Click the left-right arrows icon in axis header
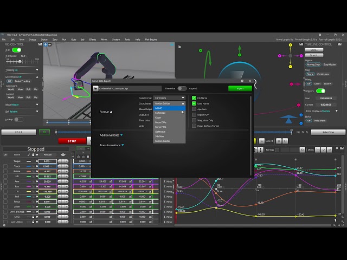347x260 pixels. (63, 155)
